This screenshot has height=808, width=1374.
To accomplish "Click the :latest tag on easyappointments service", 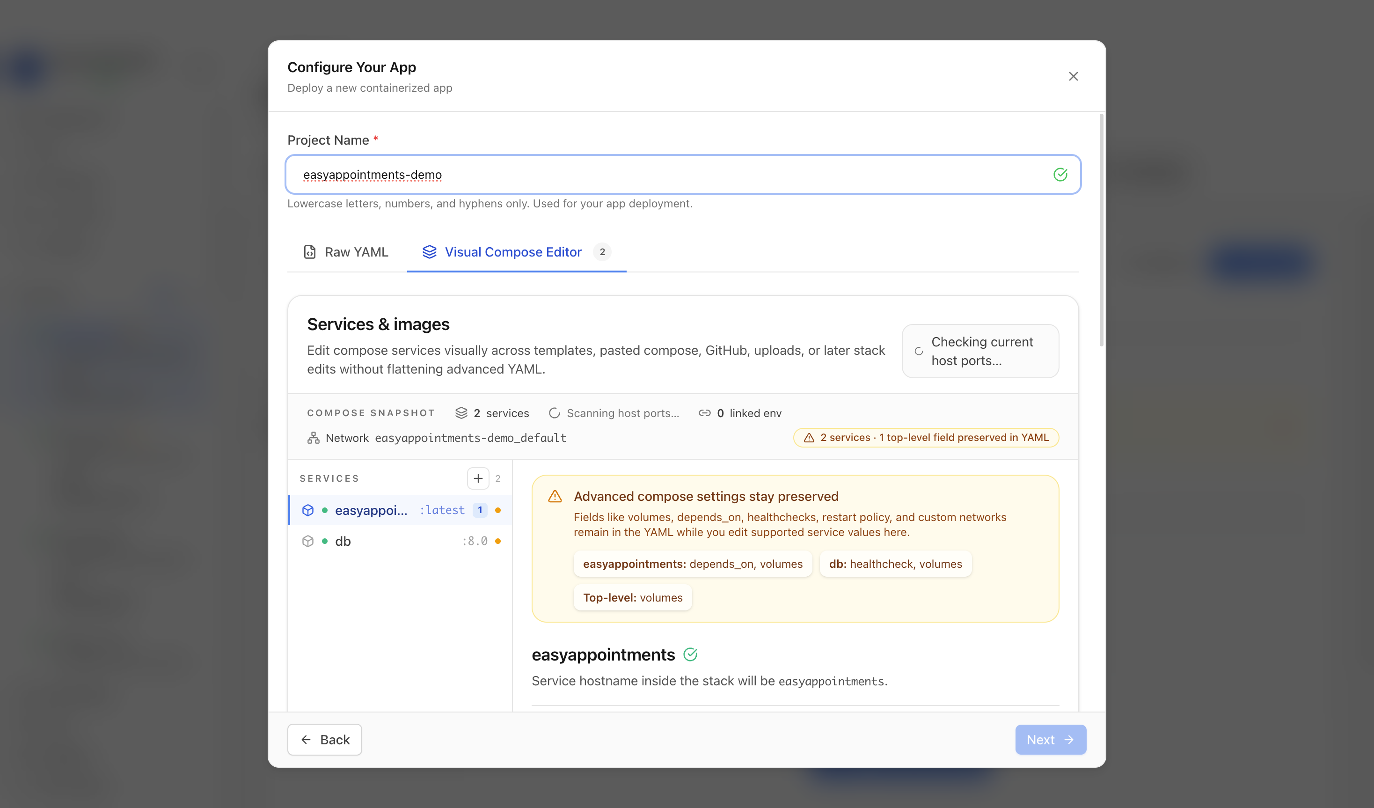I will (442, 510).
